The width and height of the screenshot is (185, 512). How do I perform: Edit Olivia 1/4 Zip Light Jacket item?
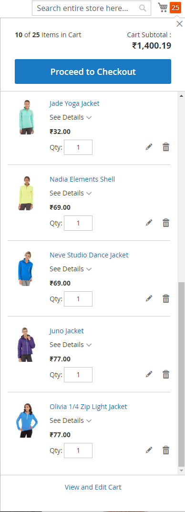[149, 451]
